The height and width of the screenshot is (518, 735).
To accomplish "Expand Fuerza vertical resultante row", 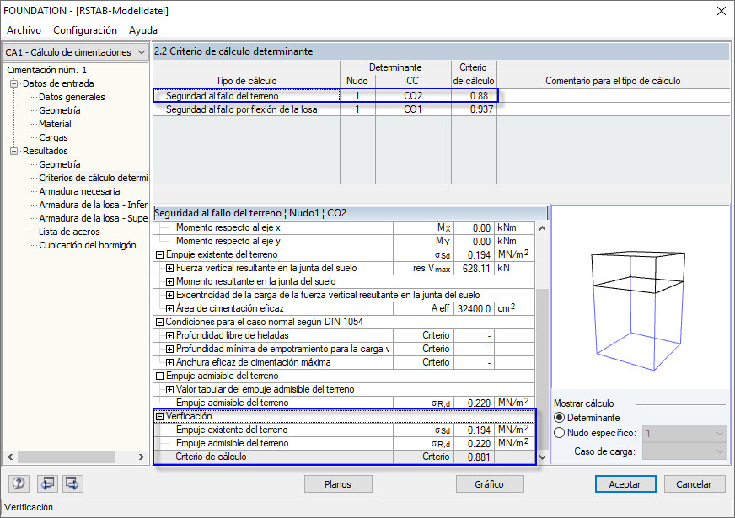I will pos(169,269).
